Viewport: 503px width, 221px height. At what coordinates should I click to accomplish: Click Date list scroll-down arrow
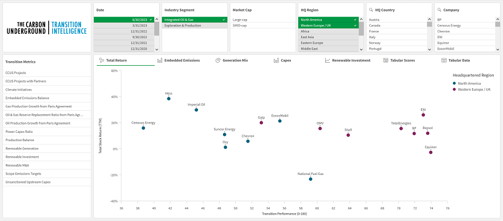157,49
